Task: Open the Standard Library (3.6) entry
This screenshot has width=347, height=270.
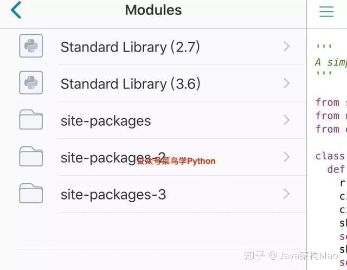Action: click(131, 84)
